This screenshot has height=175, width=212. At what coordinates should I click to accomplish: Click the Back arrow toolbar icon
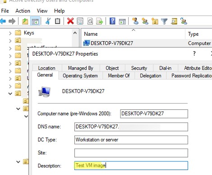coord(3,21)
